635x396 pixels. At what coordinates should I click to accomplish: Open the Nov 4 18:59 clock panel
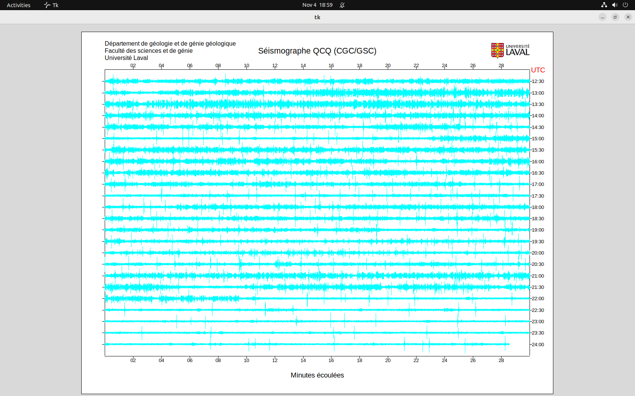click(317, 5)
